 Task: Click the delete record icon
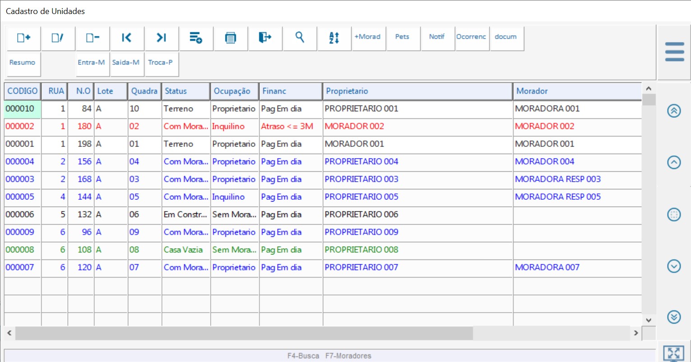coord(93,38)
